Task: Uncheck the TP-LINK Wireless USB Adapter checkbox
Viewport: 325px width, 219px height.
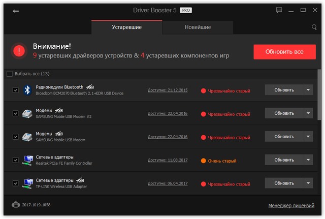Action: coord(15,183)
